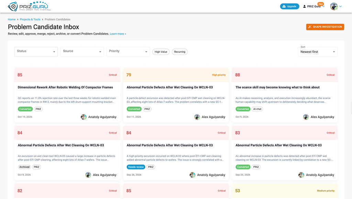
Task: Click Converted tag on Dimensional Rework card
Action: click(x=25, y=109)
